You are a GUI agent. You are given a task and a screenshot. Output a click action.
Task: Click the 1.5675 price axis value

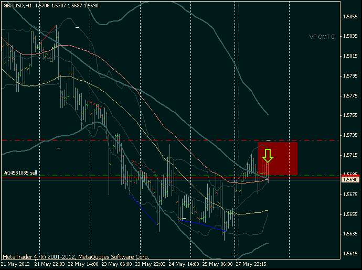[350, 195]
